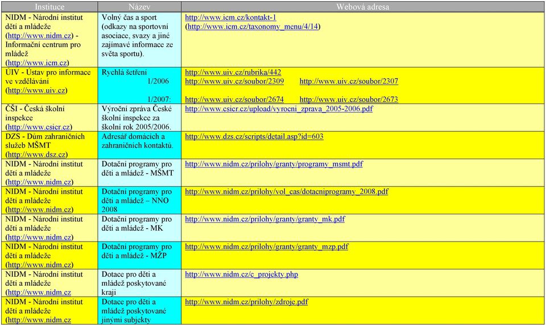546x325 pixels.
Task: Click the nidm.cz link in the NNO 2008 row
Action: (x=39, y=210)
